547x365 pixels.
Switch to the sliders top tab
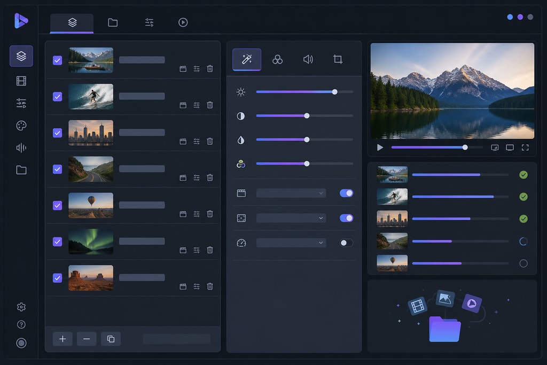[x=150, y=22]
